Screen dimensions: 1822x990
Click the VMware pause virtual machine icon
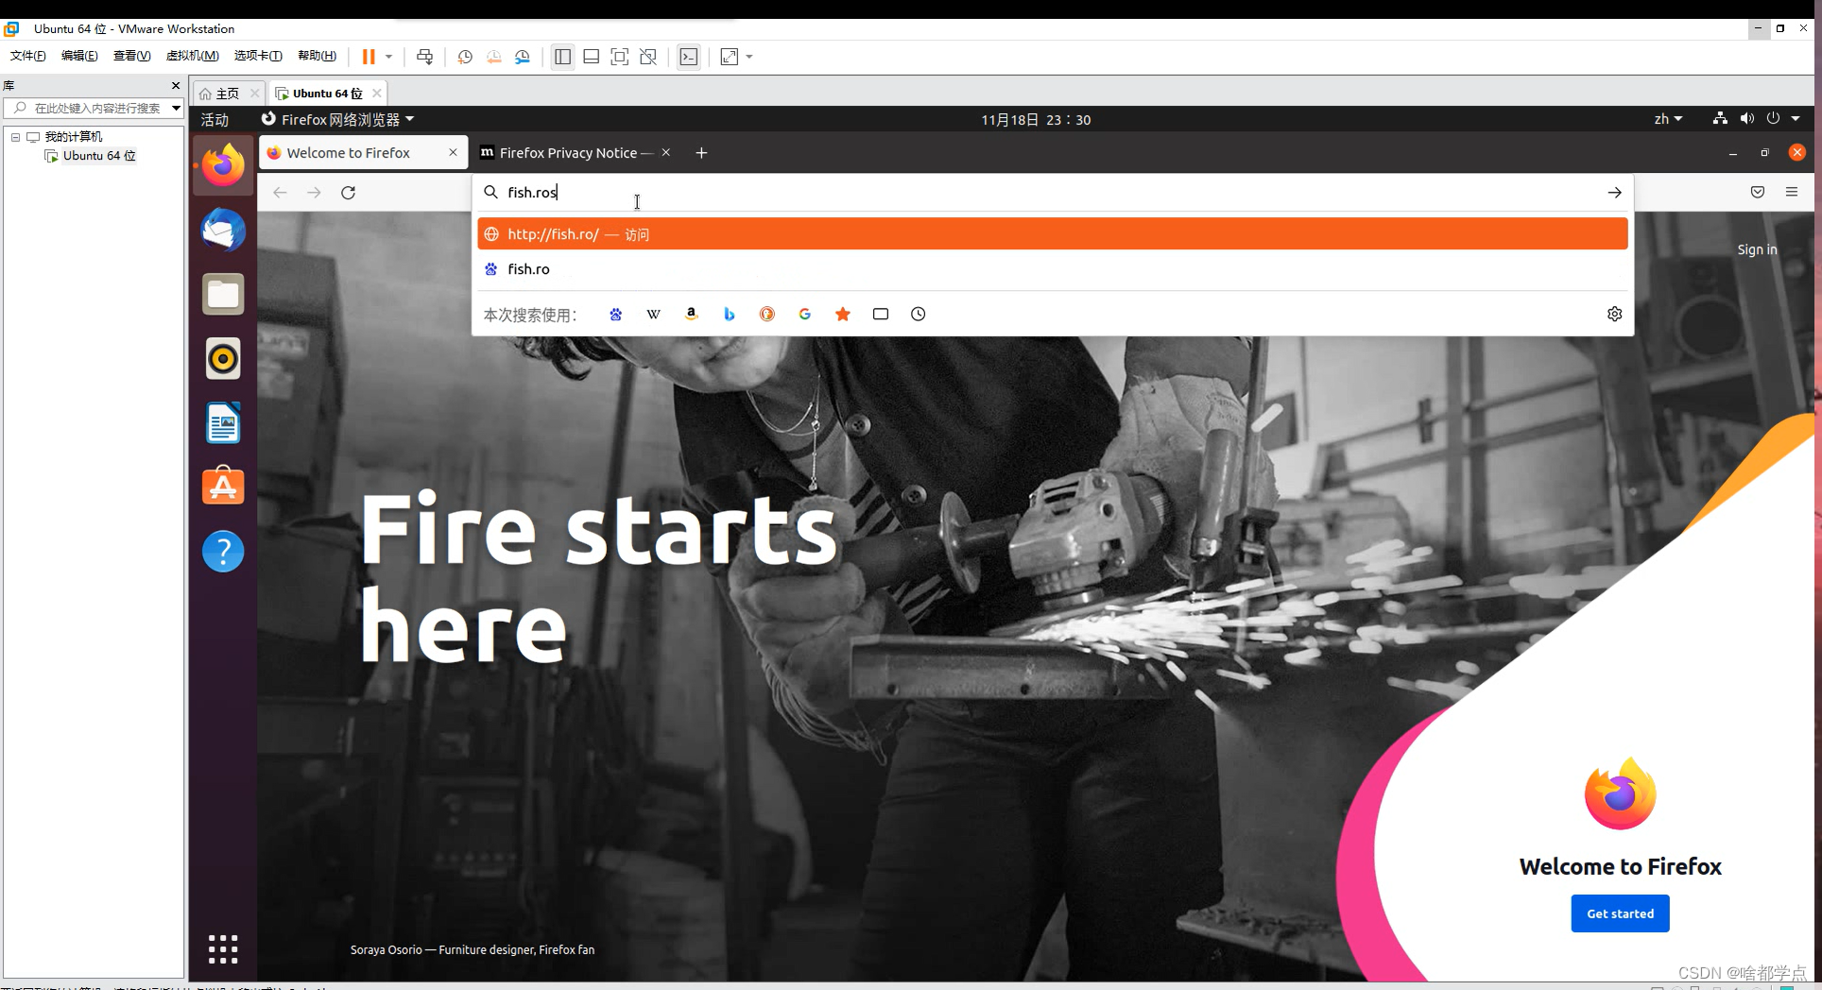point(369,57)
